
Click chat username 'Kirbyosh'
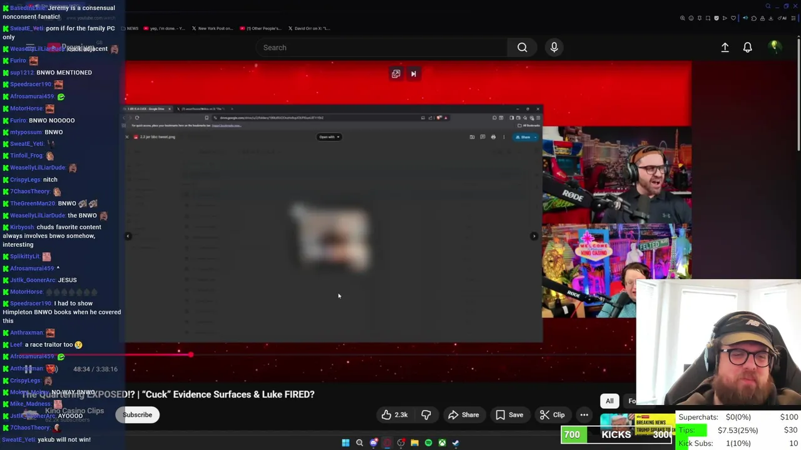click(x=22, y=227)
